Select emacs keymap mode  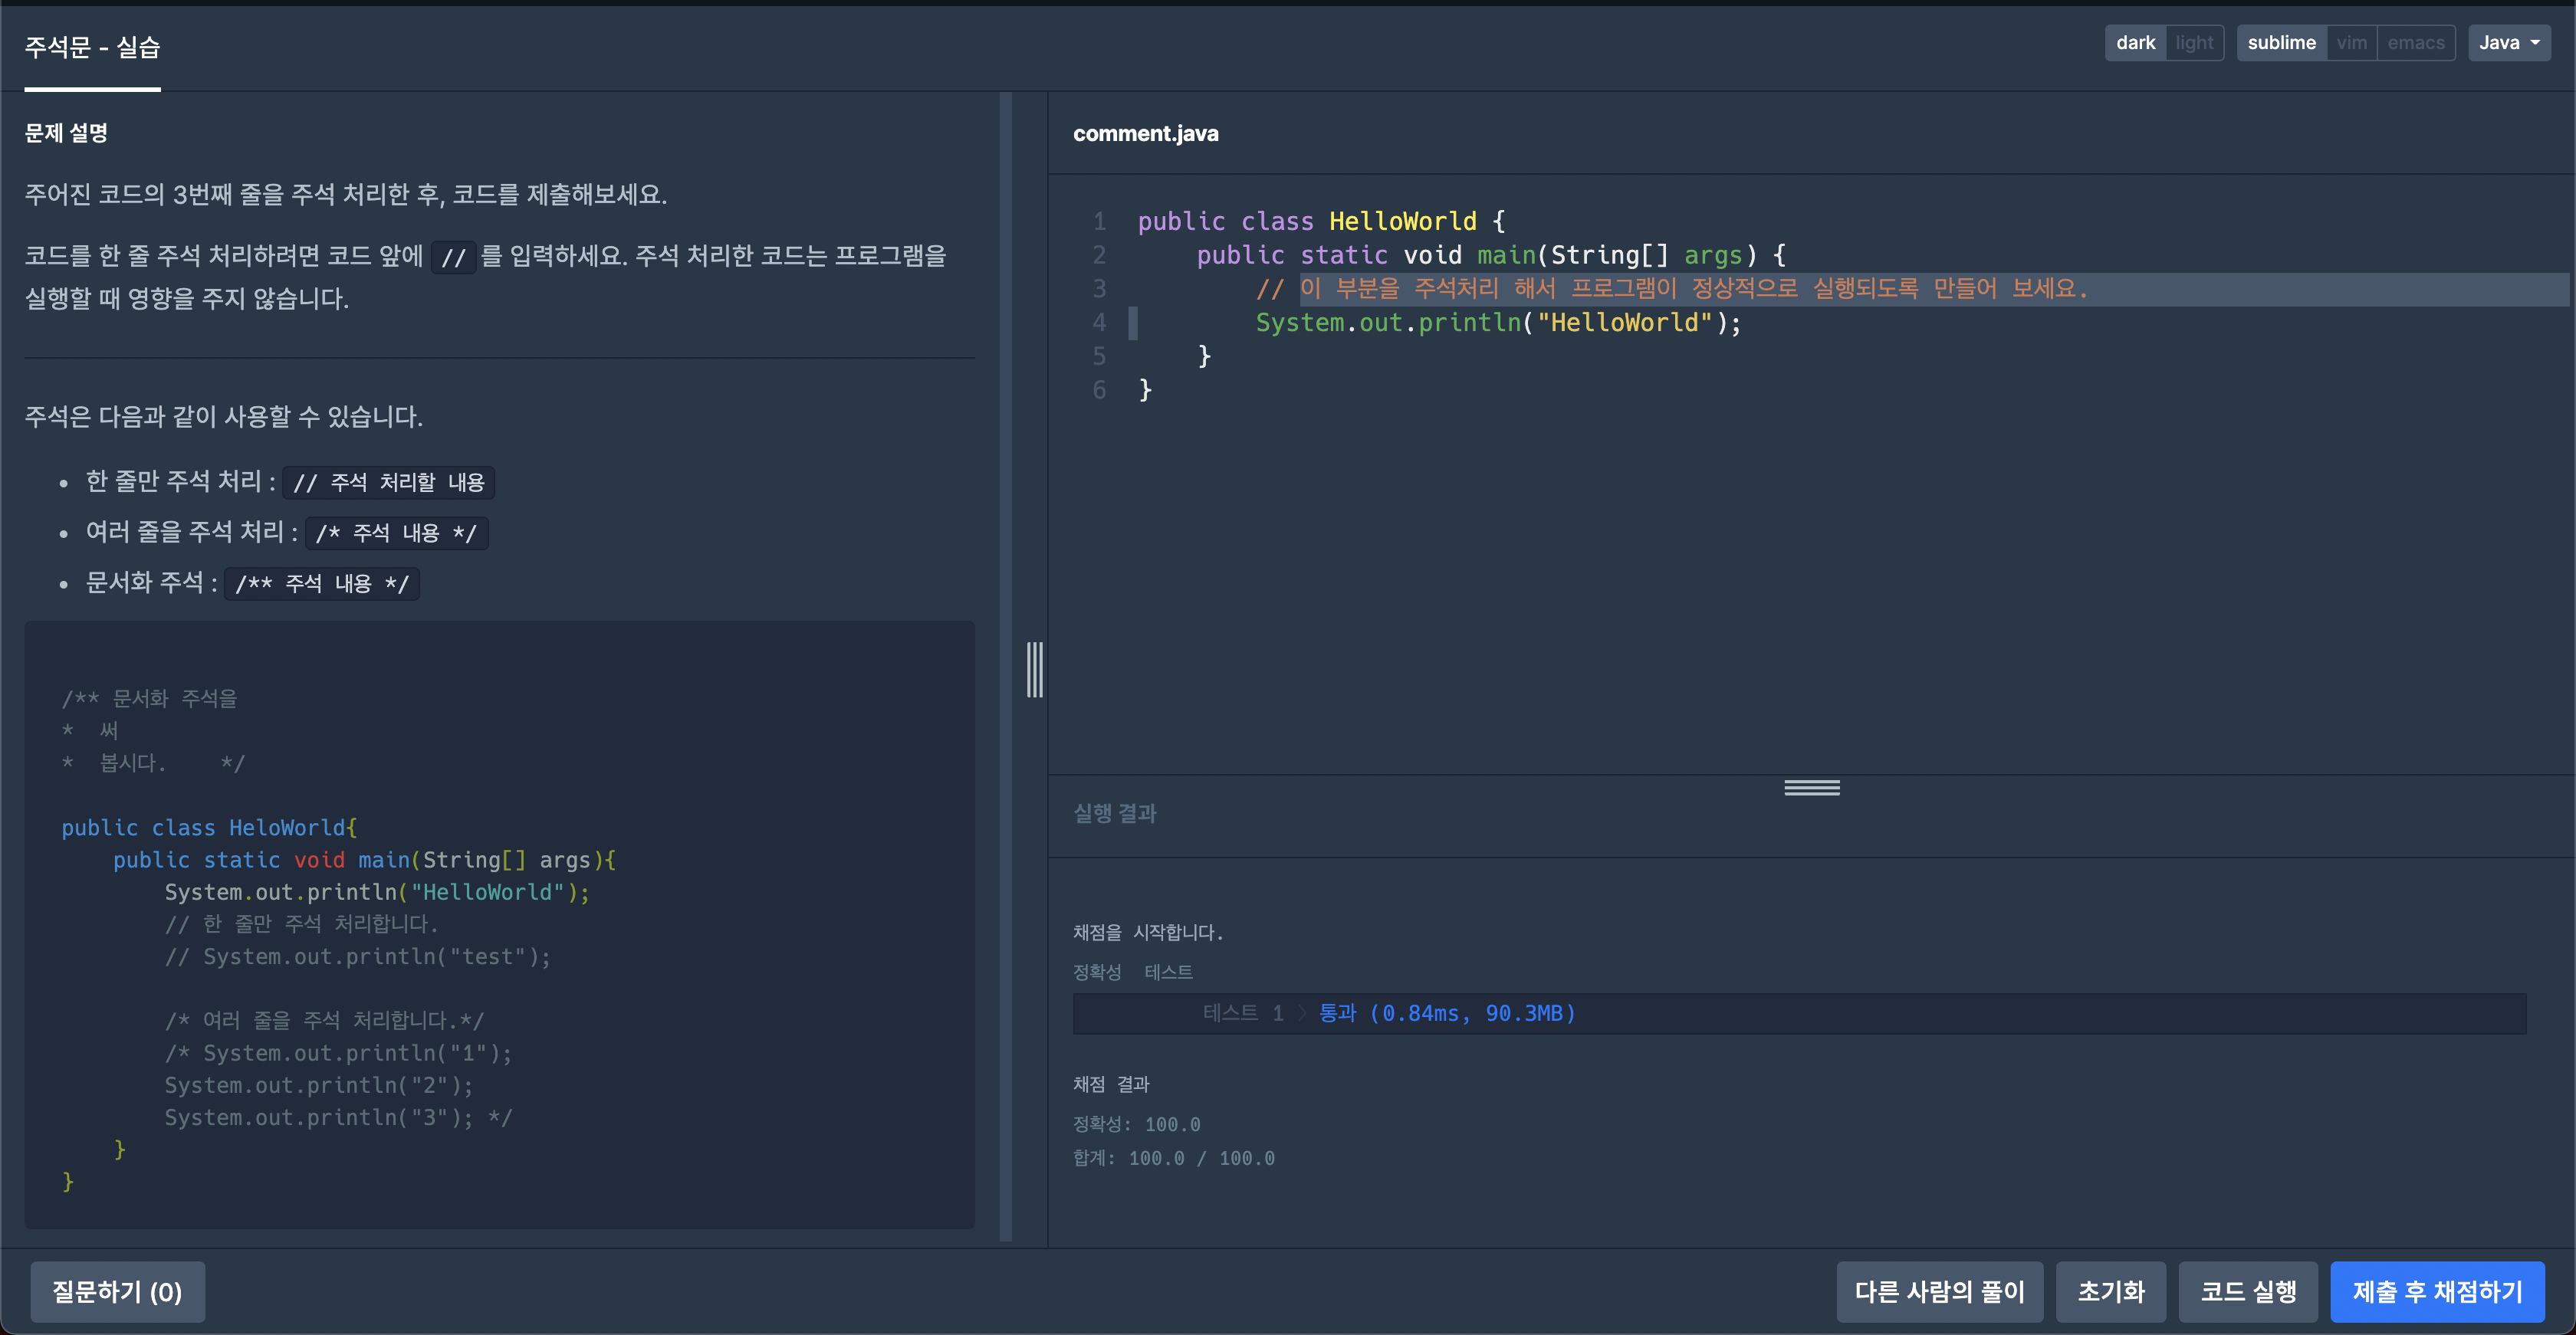pyautogui.click(x=2415, y=43)
